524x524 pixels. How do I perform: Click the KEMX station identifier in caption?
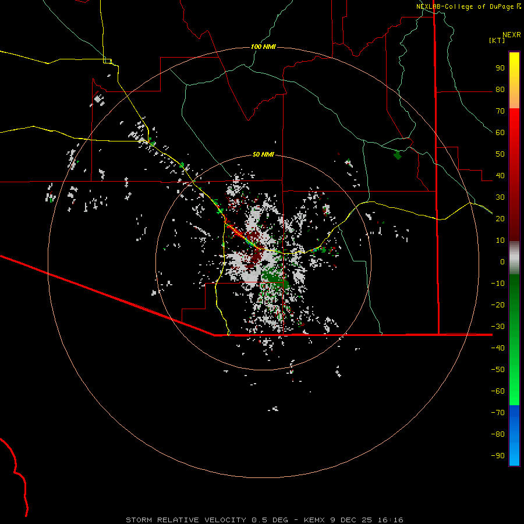click(315, 520)
